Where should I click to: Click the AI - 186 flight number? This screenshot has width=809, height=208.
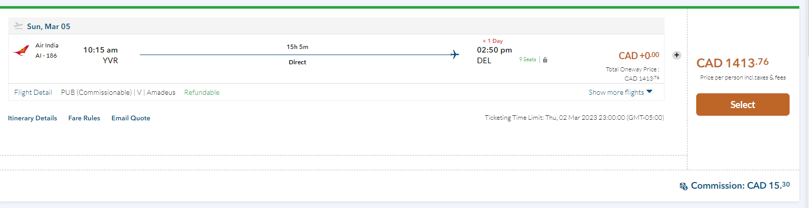46,56
